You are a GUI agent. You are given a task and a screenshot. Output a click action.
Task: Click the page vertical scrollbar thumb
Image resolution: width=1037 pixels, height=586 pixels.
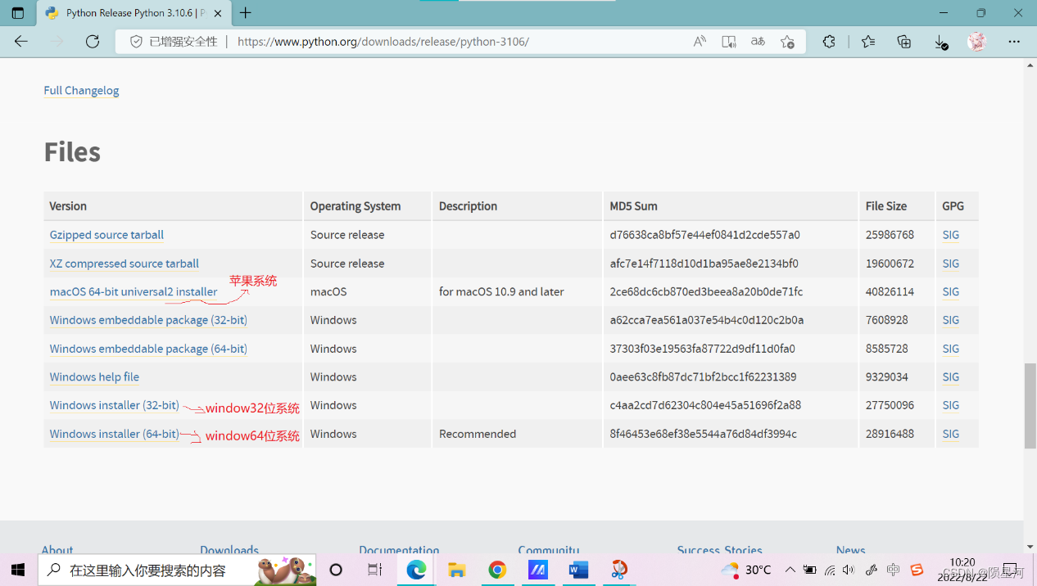click(x=1030, y=405)
